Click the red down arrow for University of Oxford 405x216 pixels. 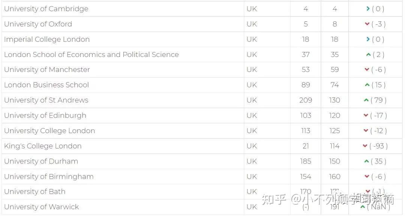pyautogui.click(x=367, y=24)
